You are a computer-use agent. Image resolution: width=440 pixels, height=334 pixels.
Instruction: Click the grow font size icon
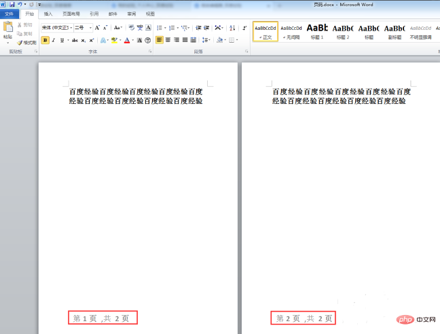[98, 28]
